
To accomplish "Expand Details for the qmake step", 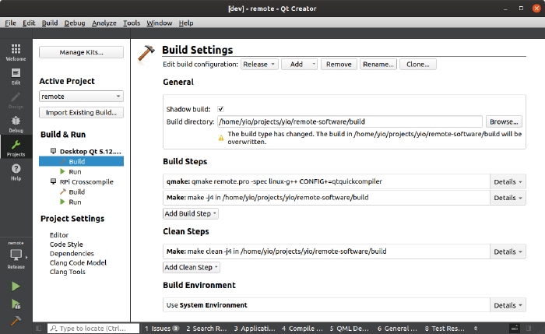I will (x=508, y=181).
